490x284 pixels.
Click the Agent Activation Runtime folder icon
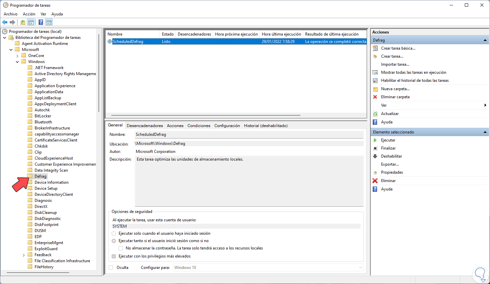tap(17, 44)
